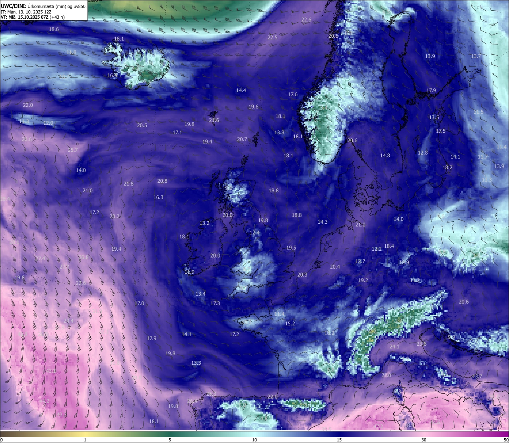This screenshot has height=443, width=509.
Task: Click the 24.1 value label
Action: (x=394, y=347)
